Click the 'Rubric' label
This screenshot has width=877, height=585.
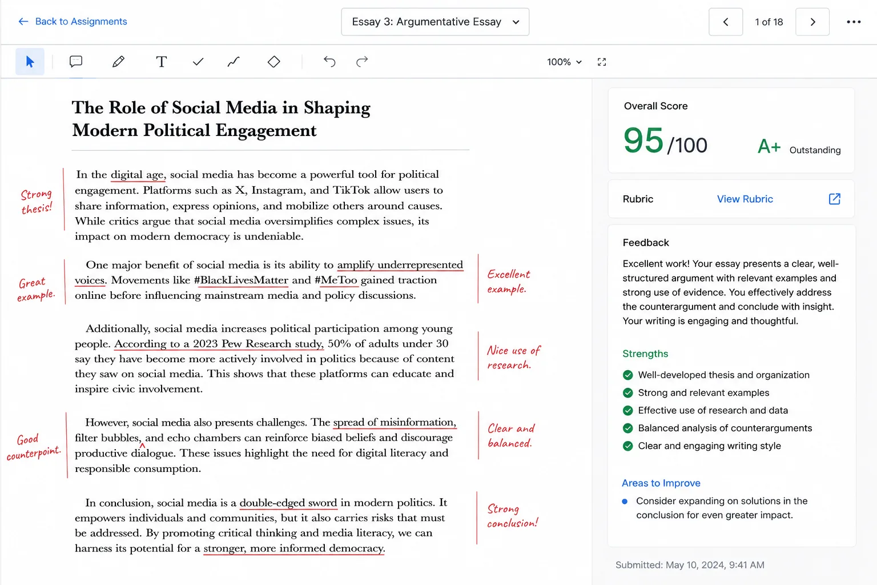click(x=638, y=199)
